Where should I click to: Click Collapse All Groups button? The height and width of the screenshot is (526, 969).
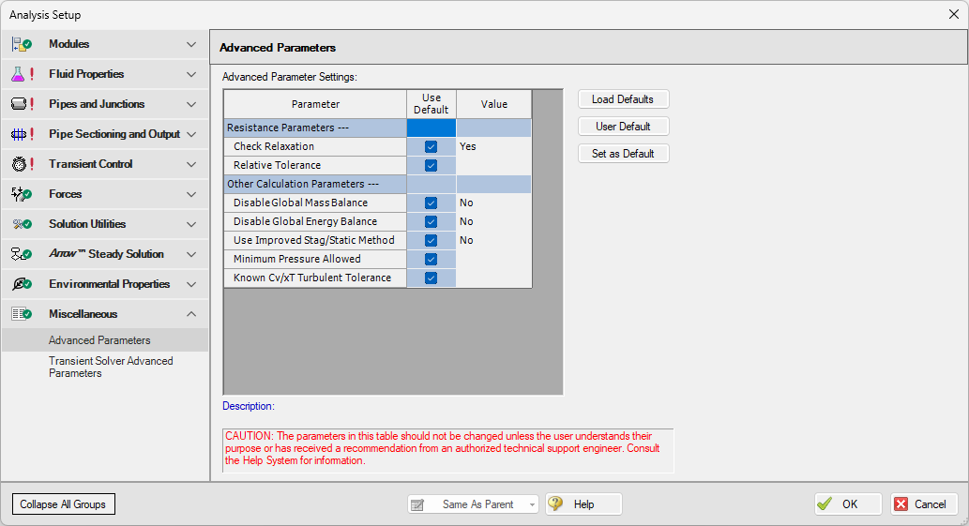pyautogui.click(x=64, y=504)
